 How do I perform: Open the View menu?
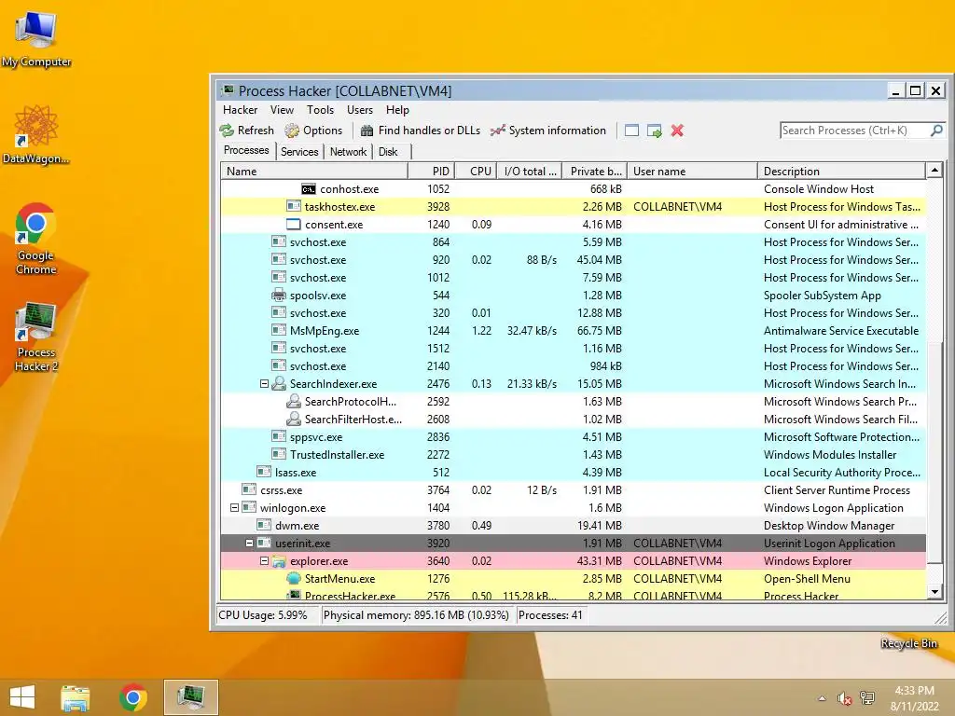[282, 110]
